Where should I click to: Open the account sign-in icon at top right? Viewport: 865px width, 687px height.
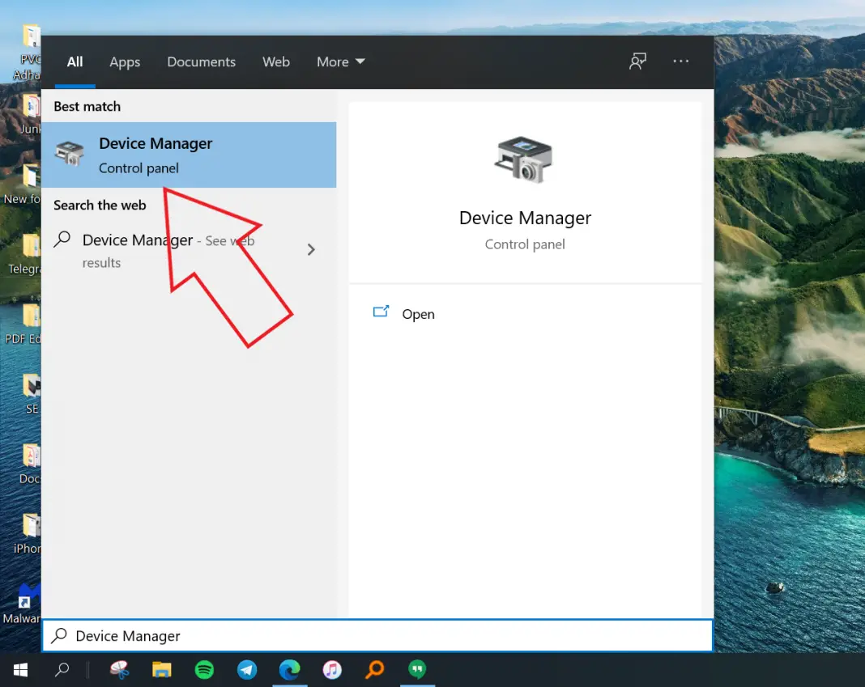point(637,61)
